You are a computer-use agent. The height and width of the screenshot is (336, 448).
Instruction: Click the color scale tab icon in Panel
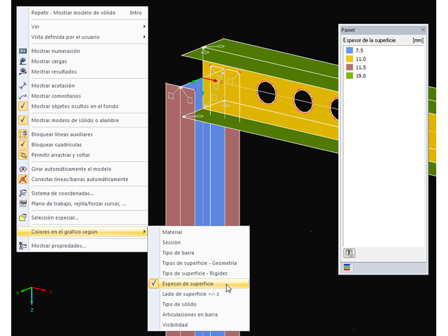(347, 267)
